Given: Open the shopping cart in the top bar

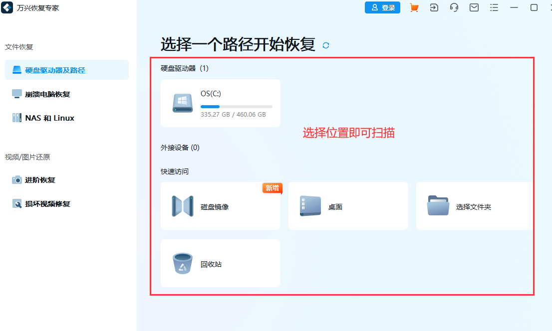Looking at the screenshot, I should pos(414,7).
